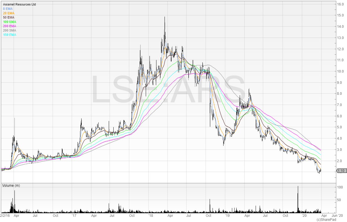Select the 20 EMA legend label
The width and height of the screenshot is (347, 222).
(x=9, y=13)
